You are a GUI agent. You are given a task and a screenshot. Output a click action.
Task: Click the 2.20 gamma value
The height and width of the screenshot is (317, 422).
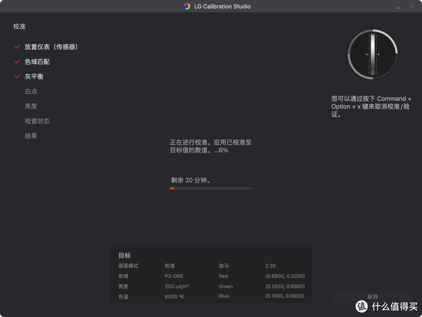coord(270,266)
